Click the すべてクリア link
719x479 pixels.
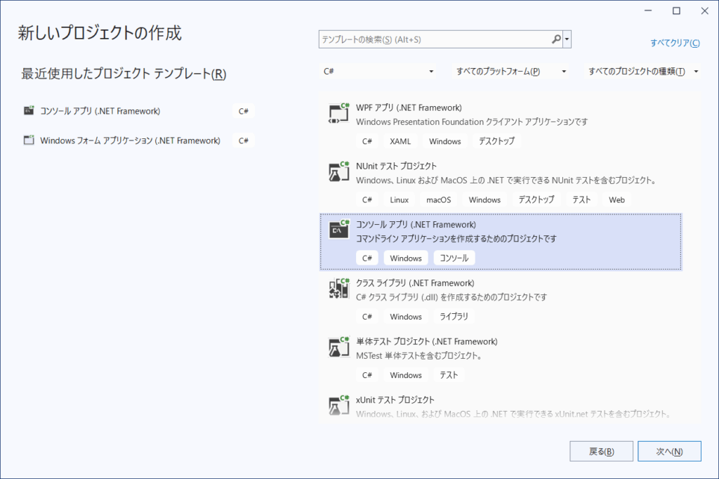coord(675,43)
